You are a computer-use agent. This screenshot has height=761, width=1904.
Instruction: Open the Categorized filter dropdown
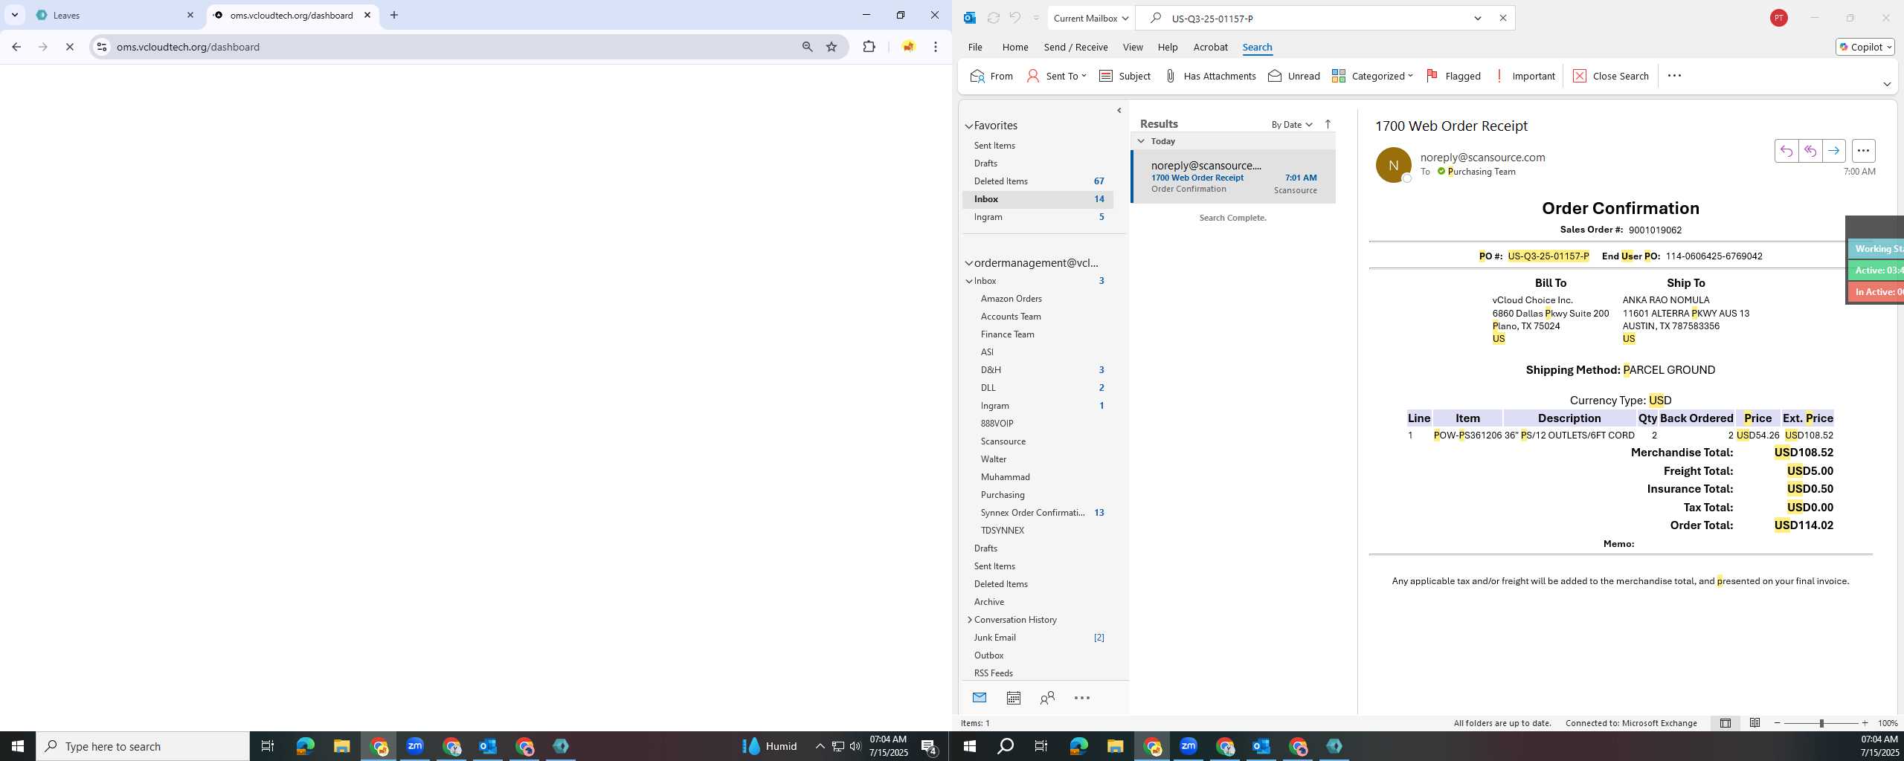[1372, 76]
